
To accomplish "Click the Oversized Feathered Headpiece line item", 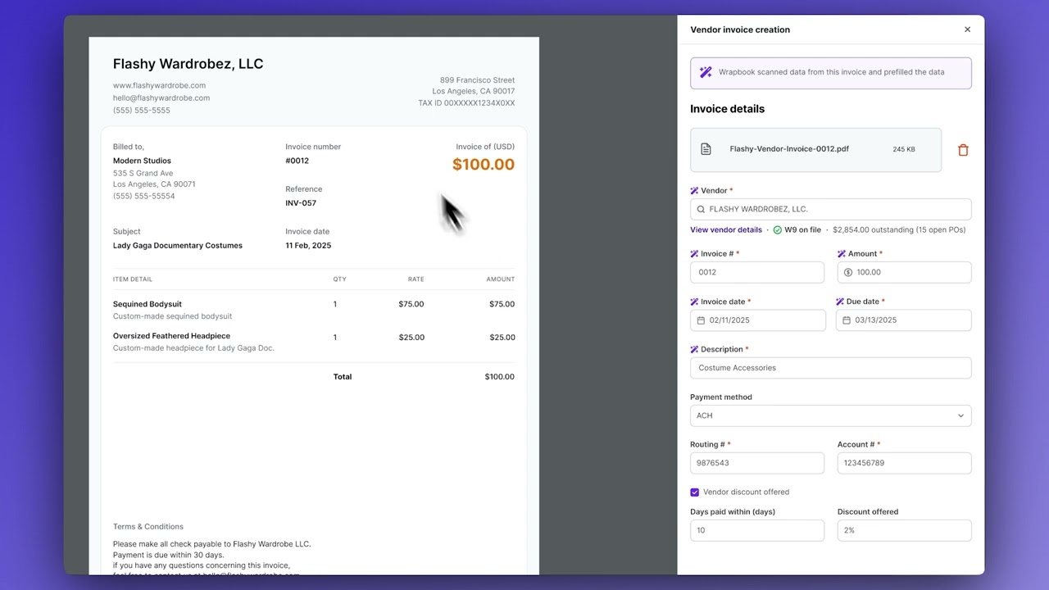I will (171, 336).
